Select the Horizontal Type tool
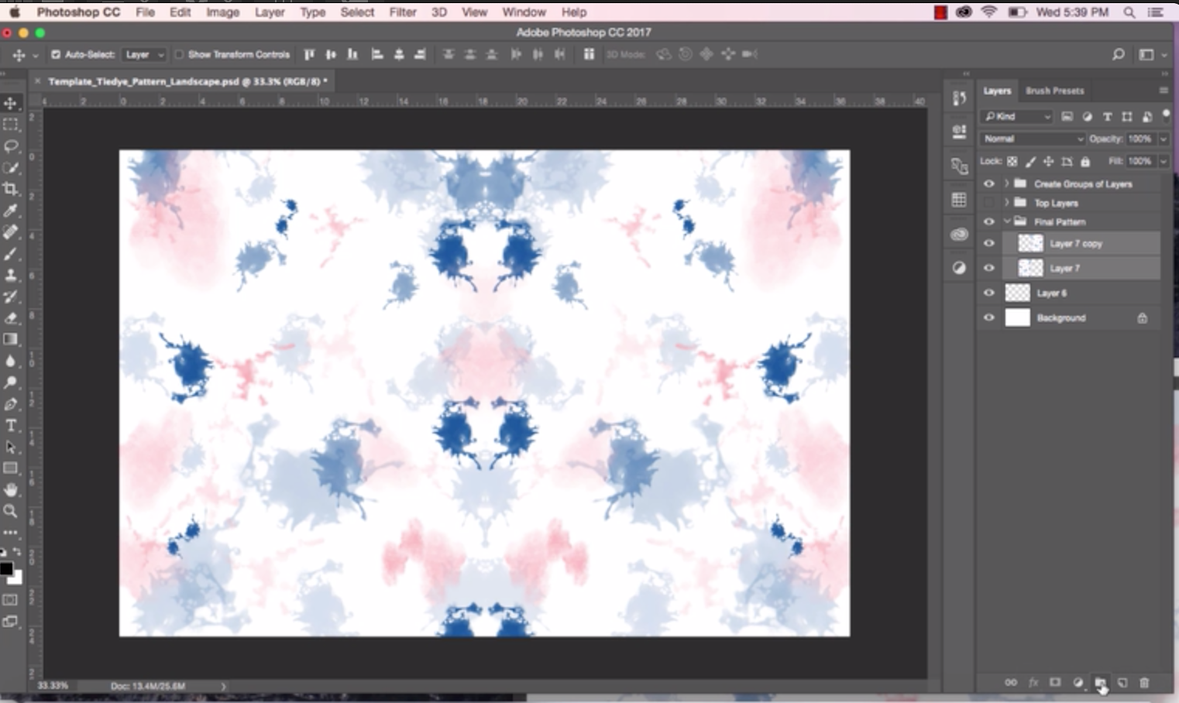 pyautogui.click(x=11, y=426)
